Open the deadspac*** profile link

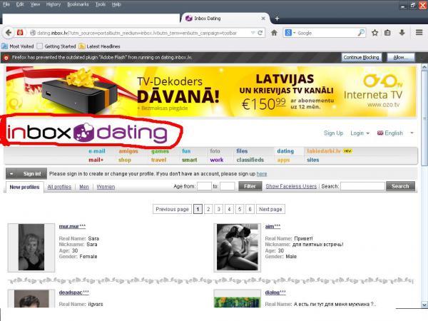(74, 292)
